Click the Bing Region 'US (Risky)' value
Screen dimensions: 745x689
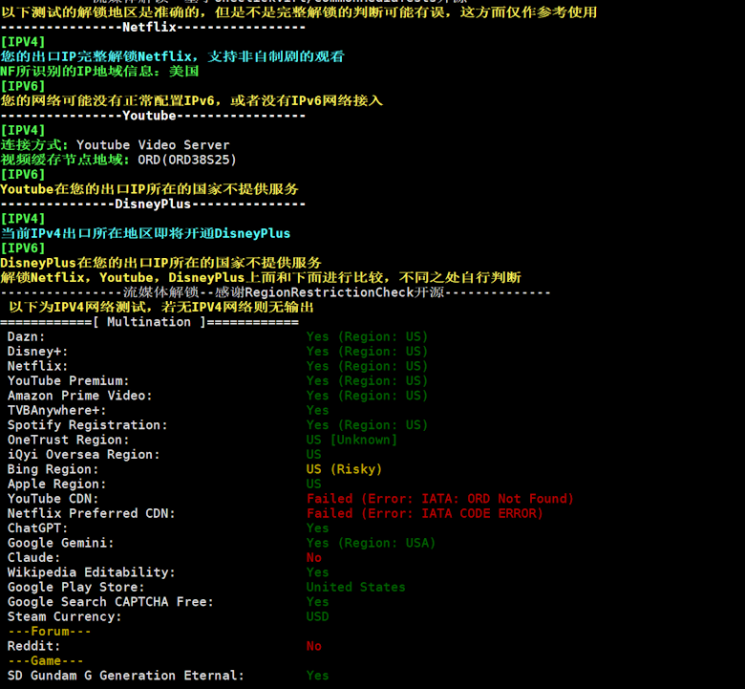344,469
